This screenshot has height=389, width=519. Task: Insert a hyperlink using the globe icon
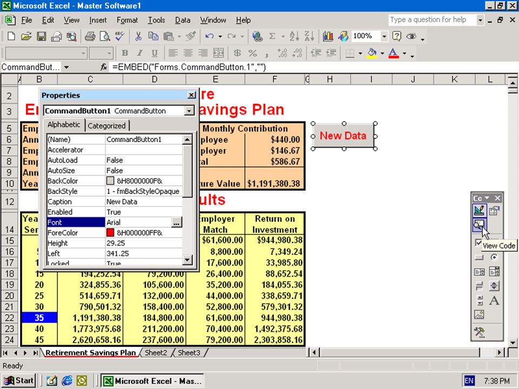click(257, 36)
